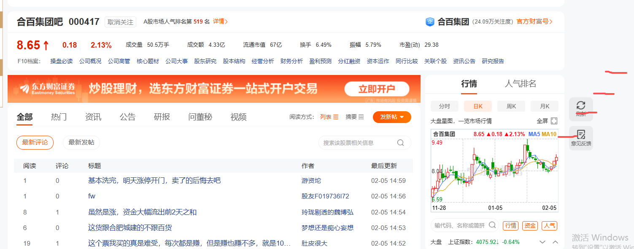This screenshot has width=634, height=249.
Task: Click the 合百集团 daily K-line chart
Action: tap(494, 171)
